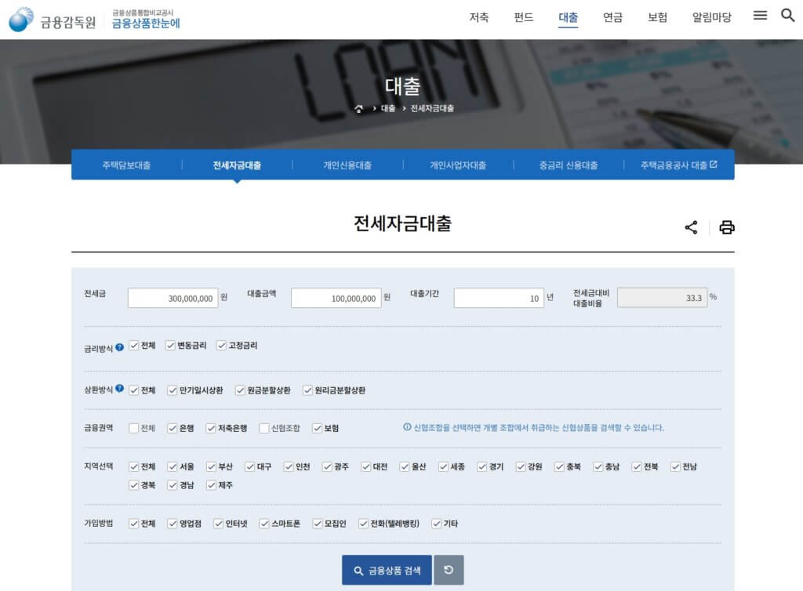
Task: Uncheck 원리금분할상환 checkbox
Action: click(307, 390)
